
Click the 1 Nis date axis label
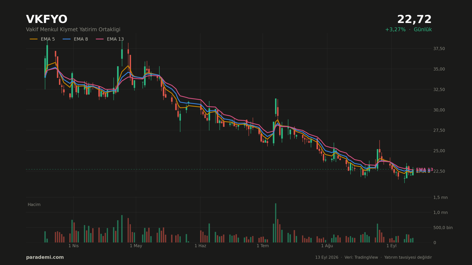tap(73, 246)
